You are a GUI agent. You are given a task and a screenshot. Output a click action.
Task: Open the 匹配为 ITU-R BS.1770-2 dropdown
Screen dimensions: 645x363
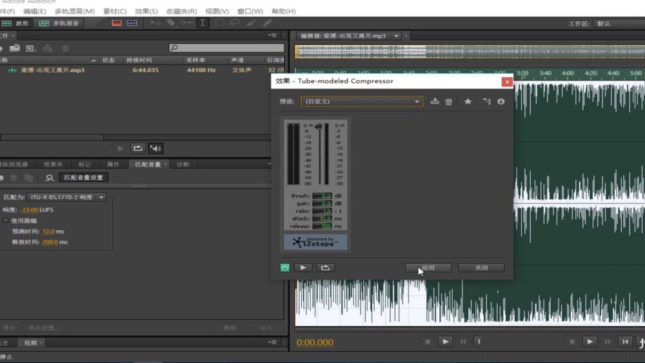[x=66, y=197]
